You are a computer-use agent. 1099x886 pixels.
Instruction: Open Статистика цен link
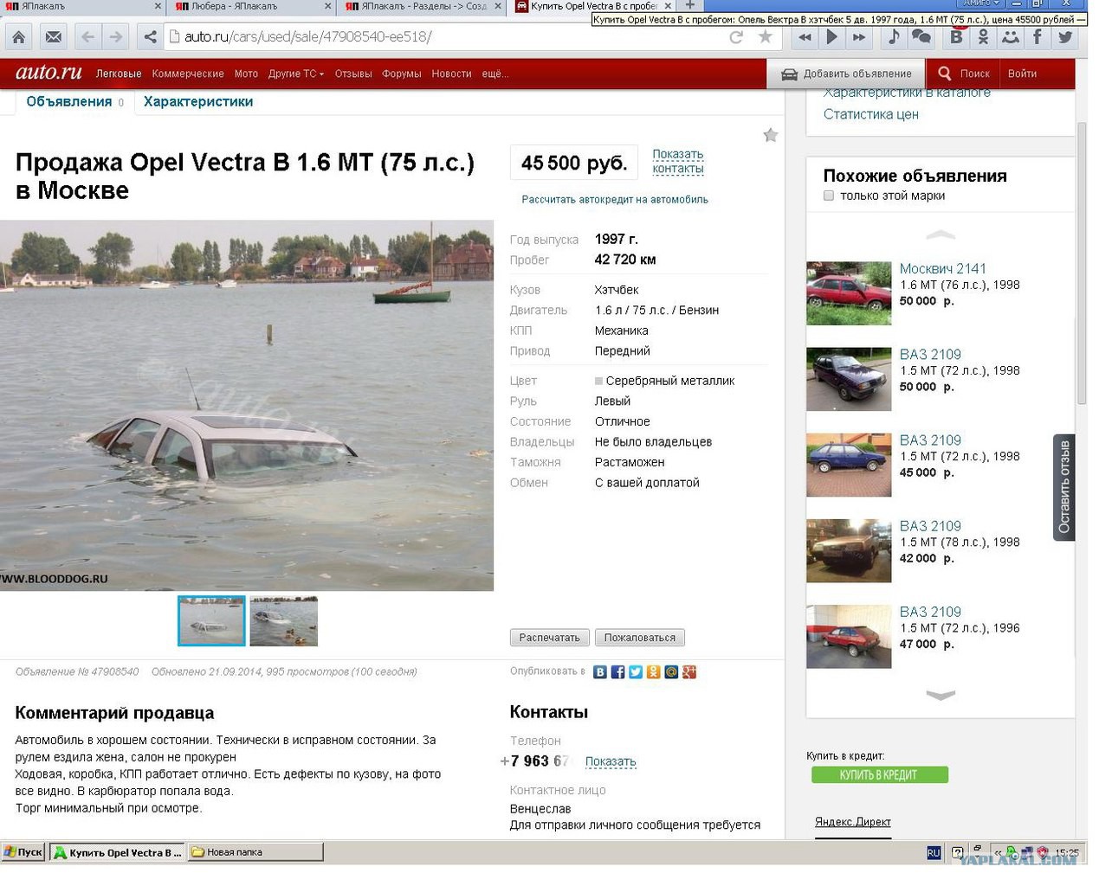871,114
